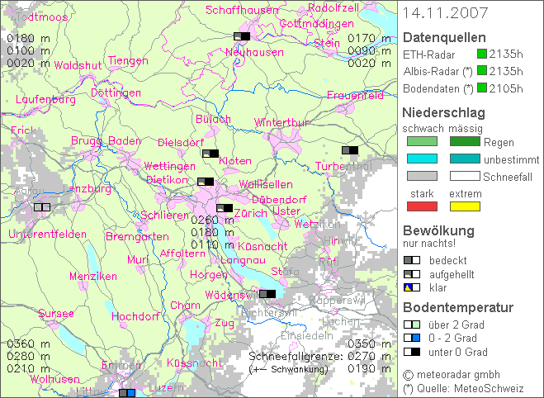Click the Bodentemperatur heading
544x398 pixels.
[458, 307]
